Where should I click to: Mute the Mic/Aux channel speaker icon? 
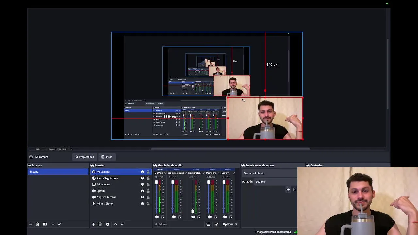tap(157, 217)
